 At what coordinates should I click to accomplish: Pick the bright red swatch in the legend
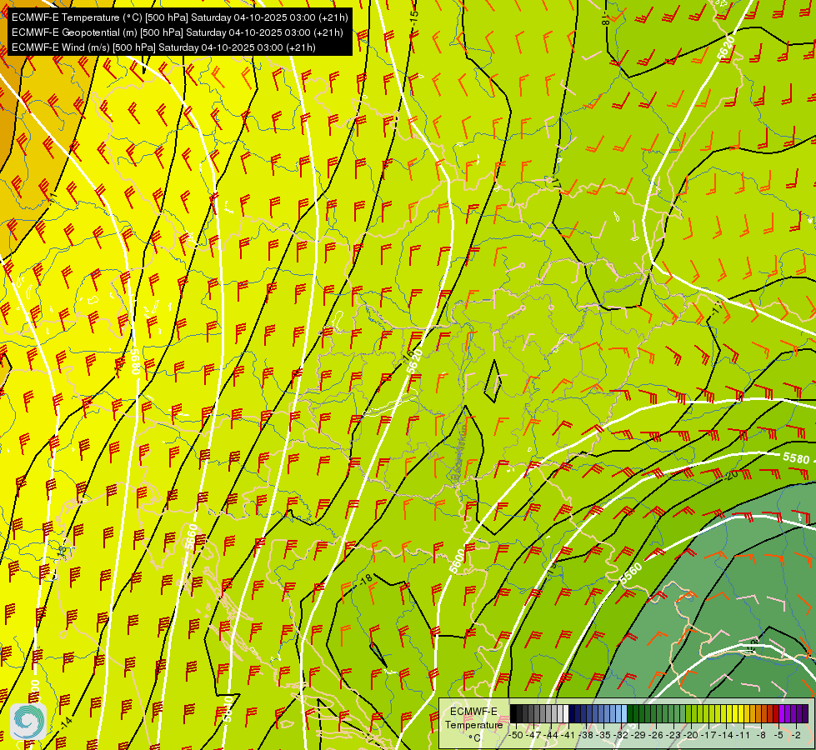776,713
